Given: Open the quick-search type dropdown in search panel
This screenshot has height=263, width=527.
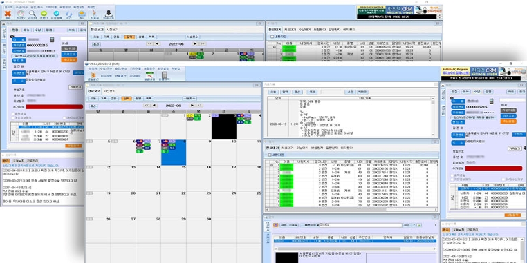Looking at the screenshot, I should click(x=310, y=225).
